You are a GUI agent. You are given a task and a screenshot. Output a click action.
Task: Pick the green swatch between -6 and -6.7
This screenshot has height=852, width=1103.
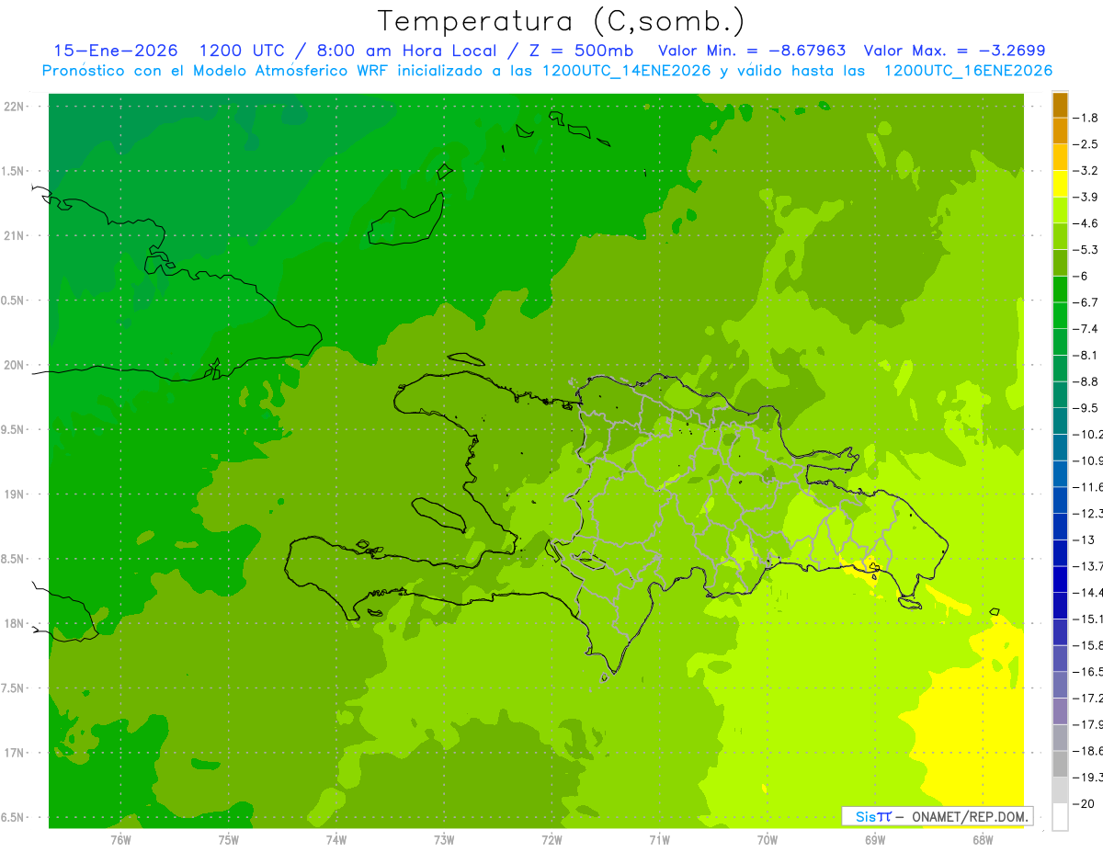tap(1061, 290)
